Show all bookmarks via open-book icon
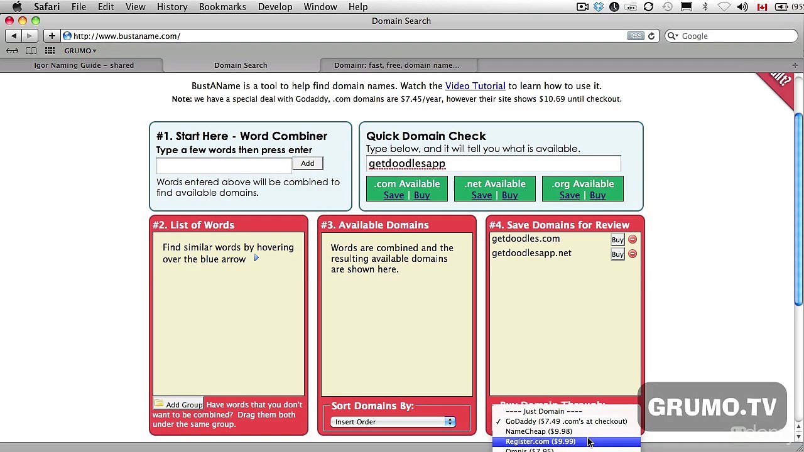 (x=31, y=51)
